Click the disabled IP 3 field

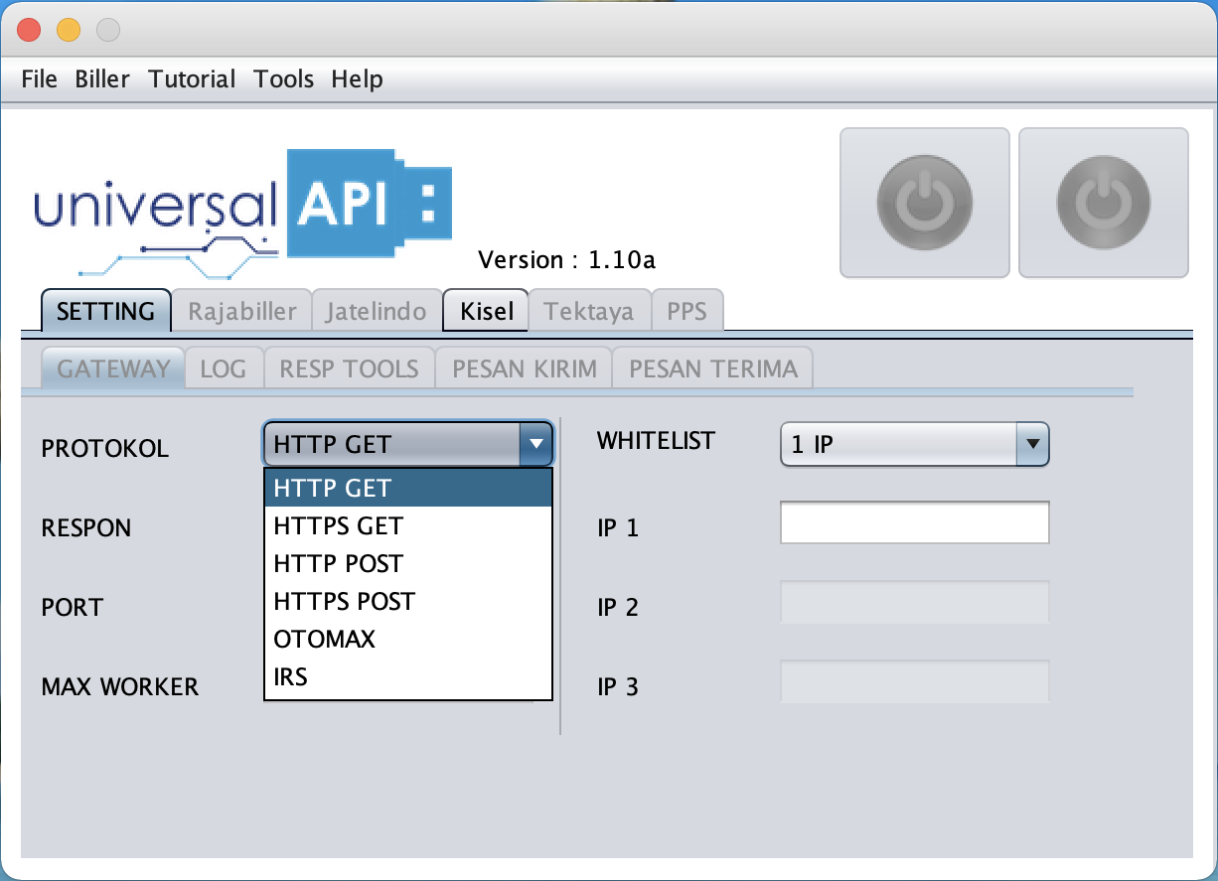point(915,682)
